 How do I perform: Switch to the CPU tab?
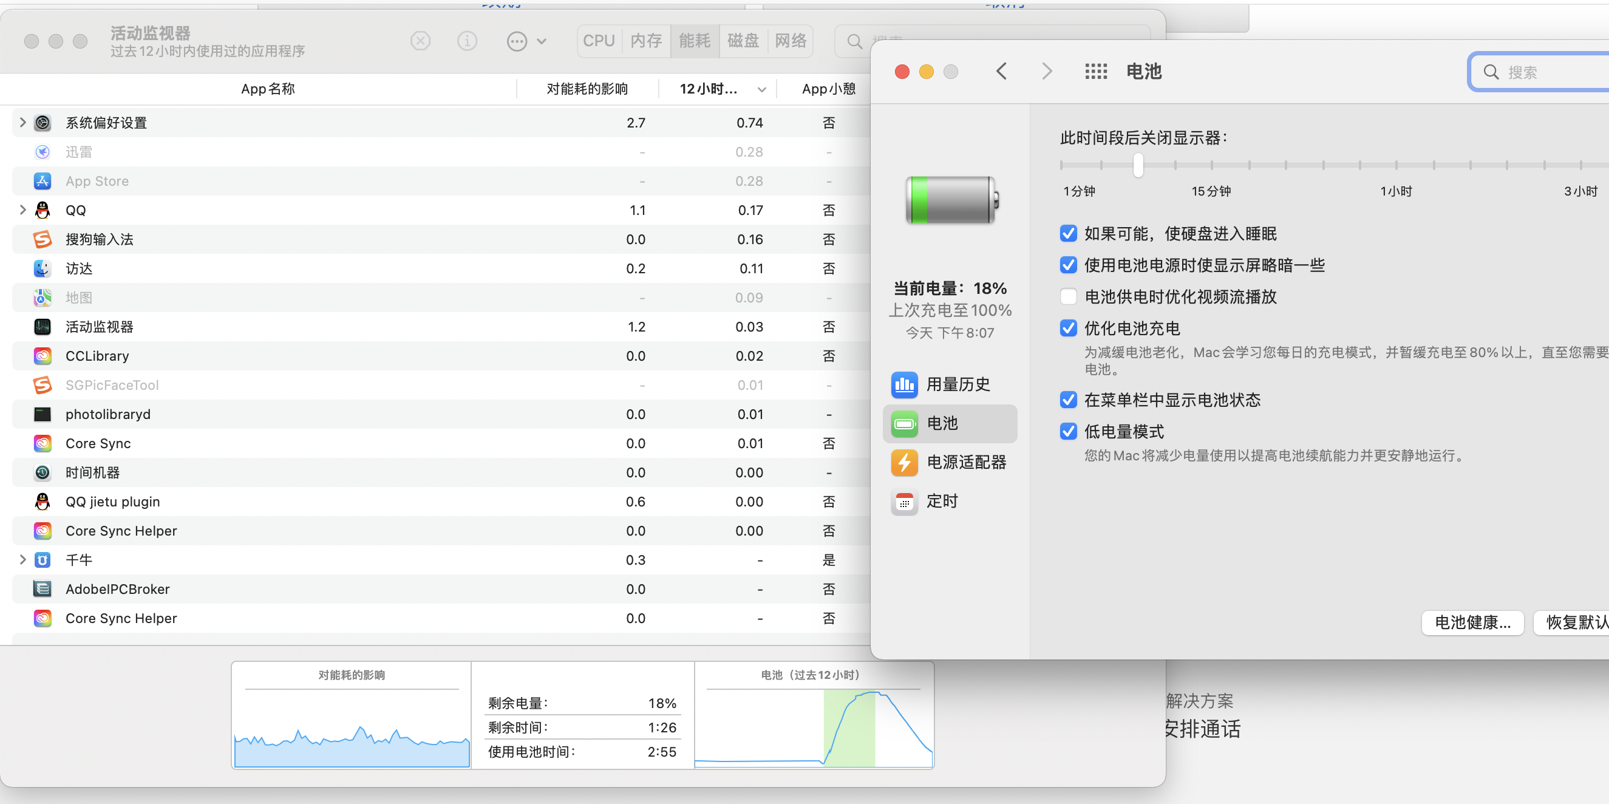coord(599,41)
